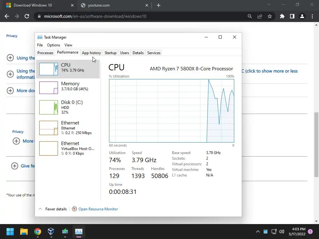Screen dimensions: 319x239
Task: Toggle Chrome side panel icon
Action: (292, 16)
